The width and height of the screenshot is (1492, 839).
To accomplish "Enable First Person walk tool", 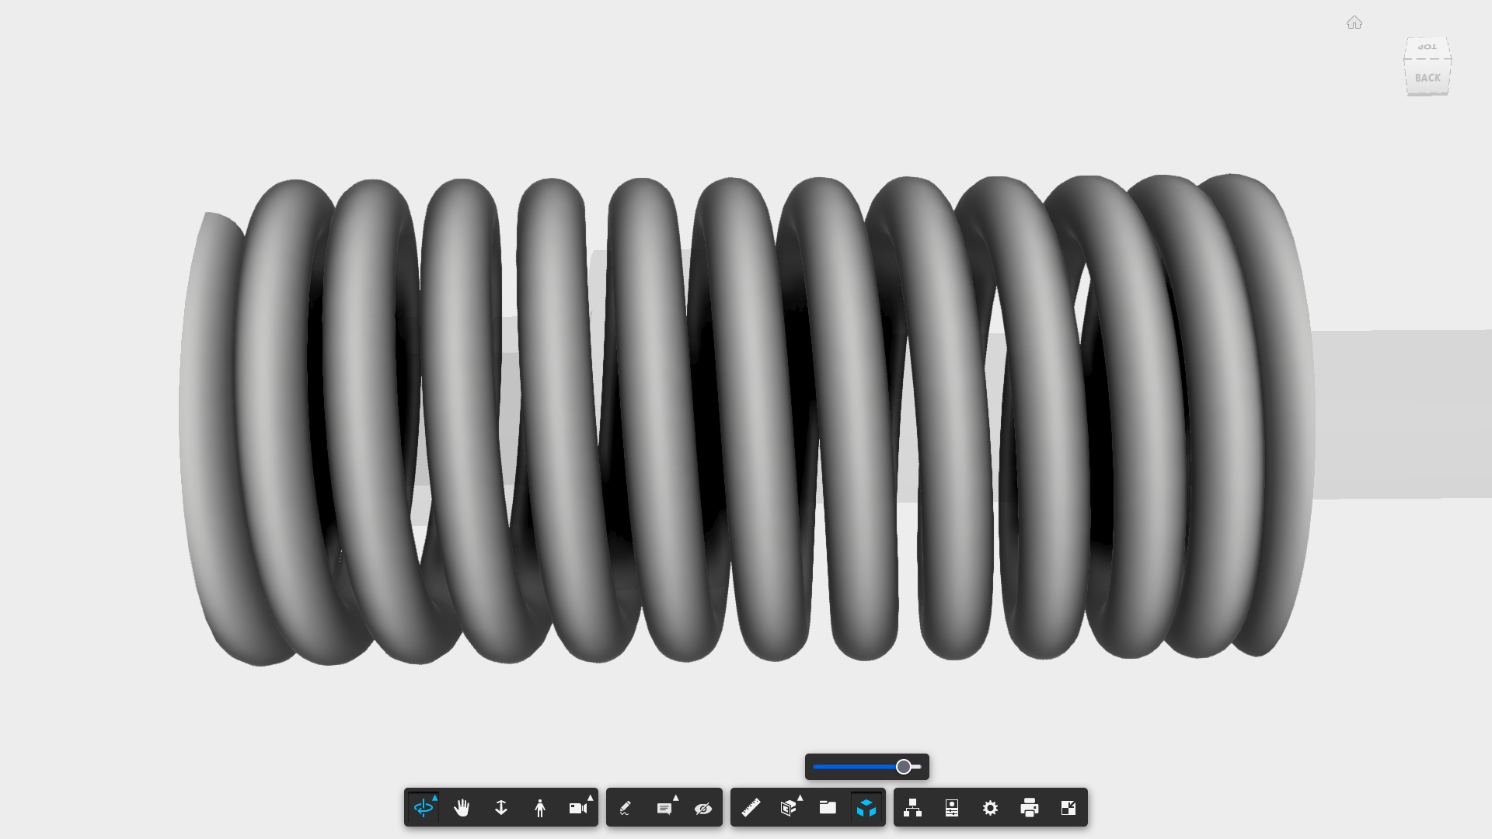I will coord(540,808).
